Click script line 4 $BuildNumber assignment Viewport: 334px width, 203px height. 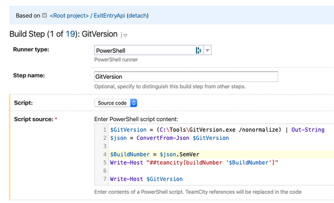click(154, 154)
